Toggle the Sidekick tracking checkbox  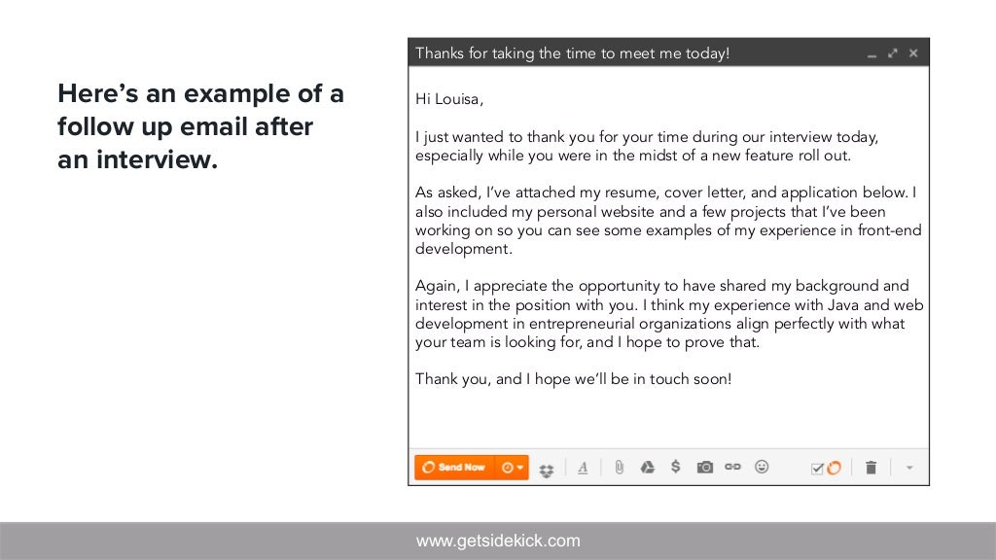tap(817, 469)
